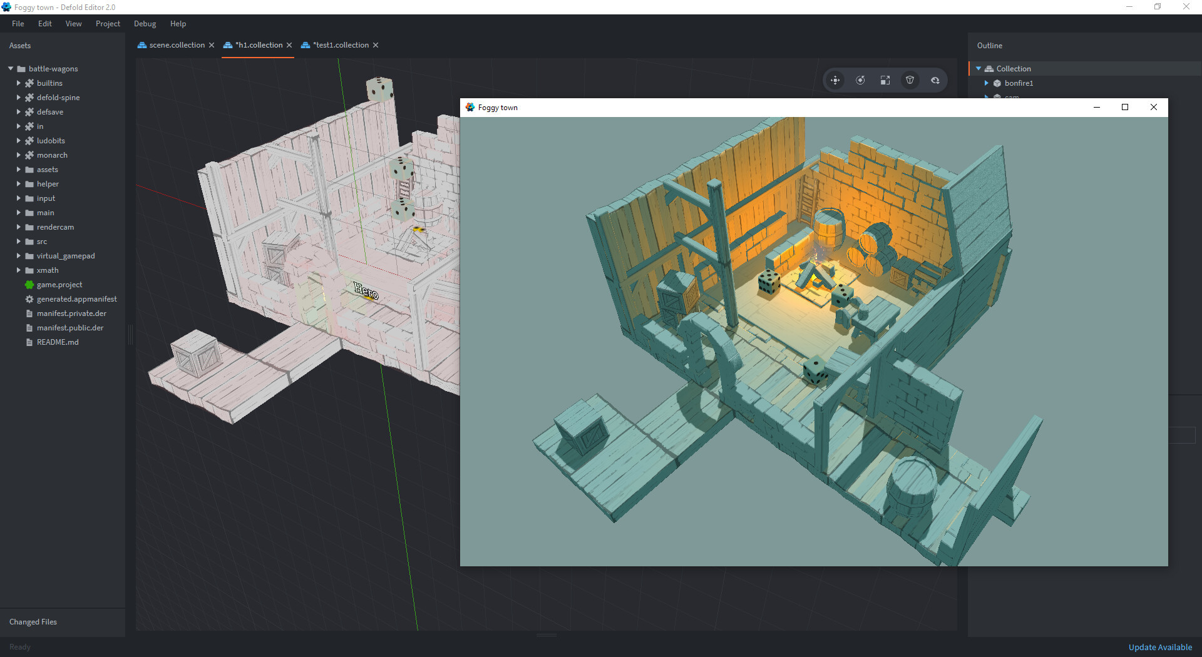Collapse the Collection root in the Outline
1202x657 pixels.
(979, 68)
